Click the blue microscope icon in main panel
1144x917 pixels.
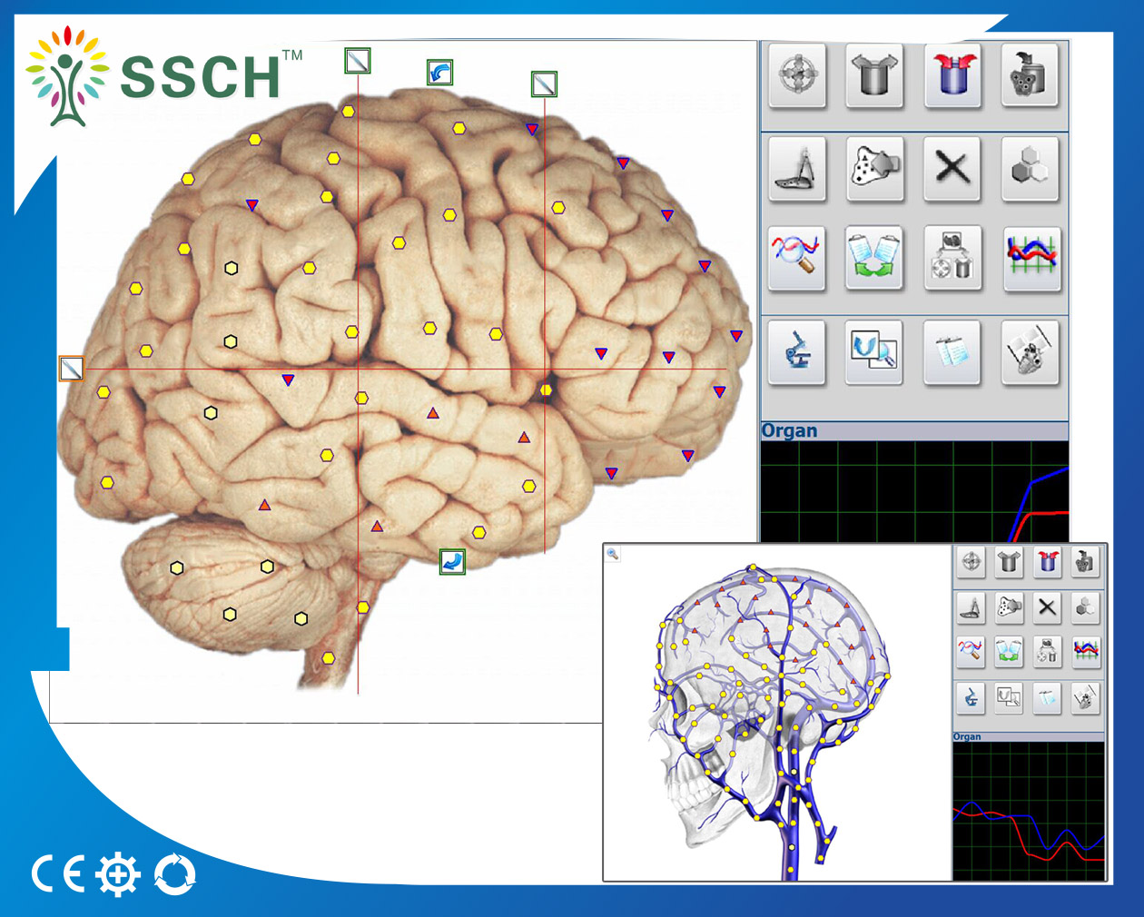point(797,352)
